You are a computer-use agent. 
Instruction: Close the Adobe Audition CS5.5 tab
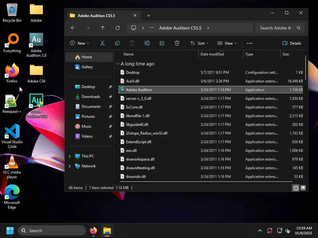[135, 15]
